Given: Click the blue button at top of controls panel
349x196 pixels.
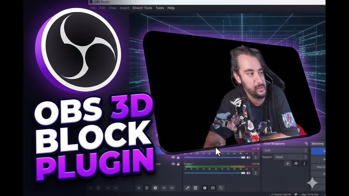Looking at the screenshot, I should pos(318,151).
